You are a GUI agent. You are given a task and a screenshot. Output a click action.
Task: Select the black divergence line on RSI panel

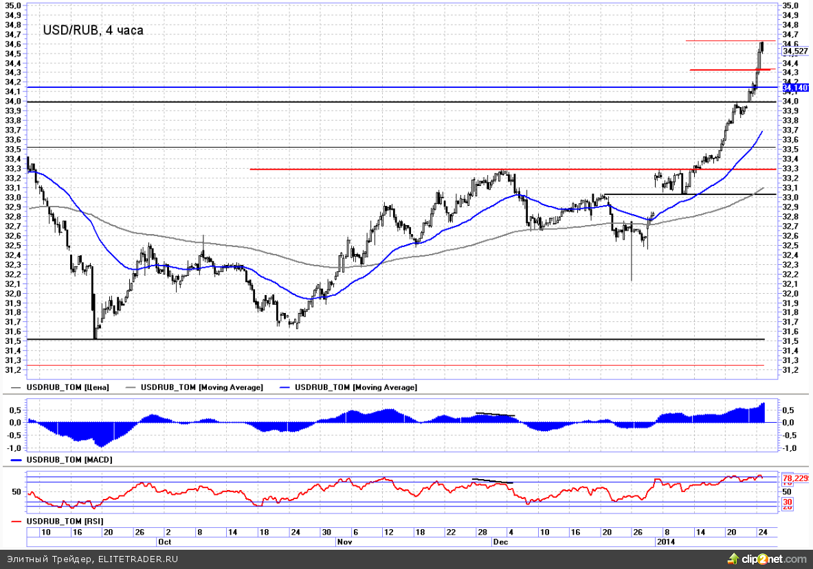492,480
